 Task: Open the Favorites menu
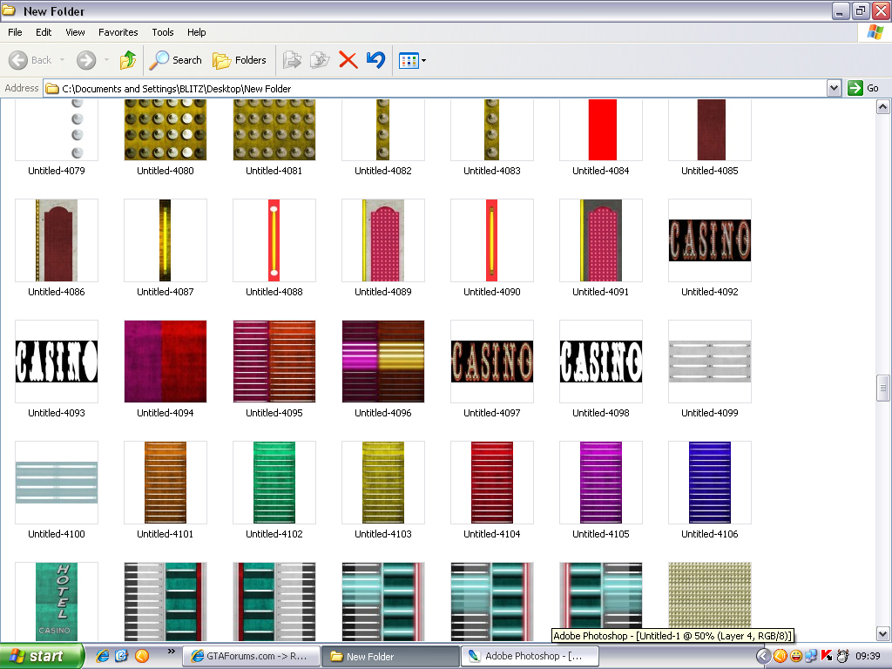118,32
